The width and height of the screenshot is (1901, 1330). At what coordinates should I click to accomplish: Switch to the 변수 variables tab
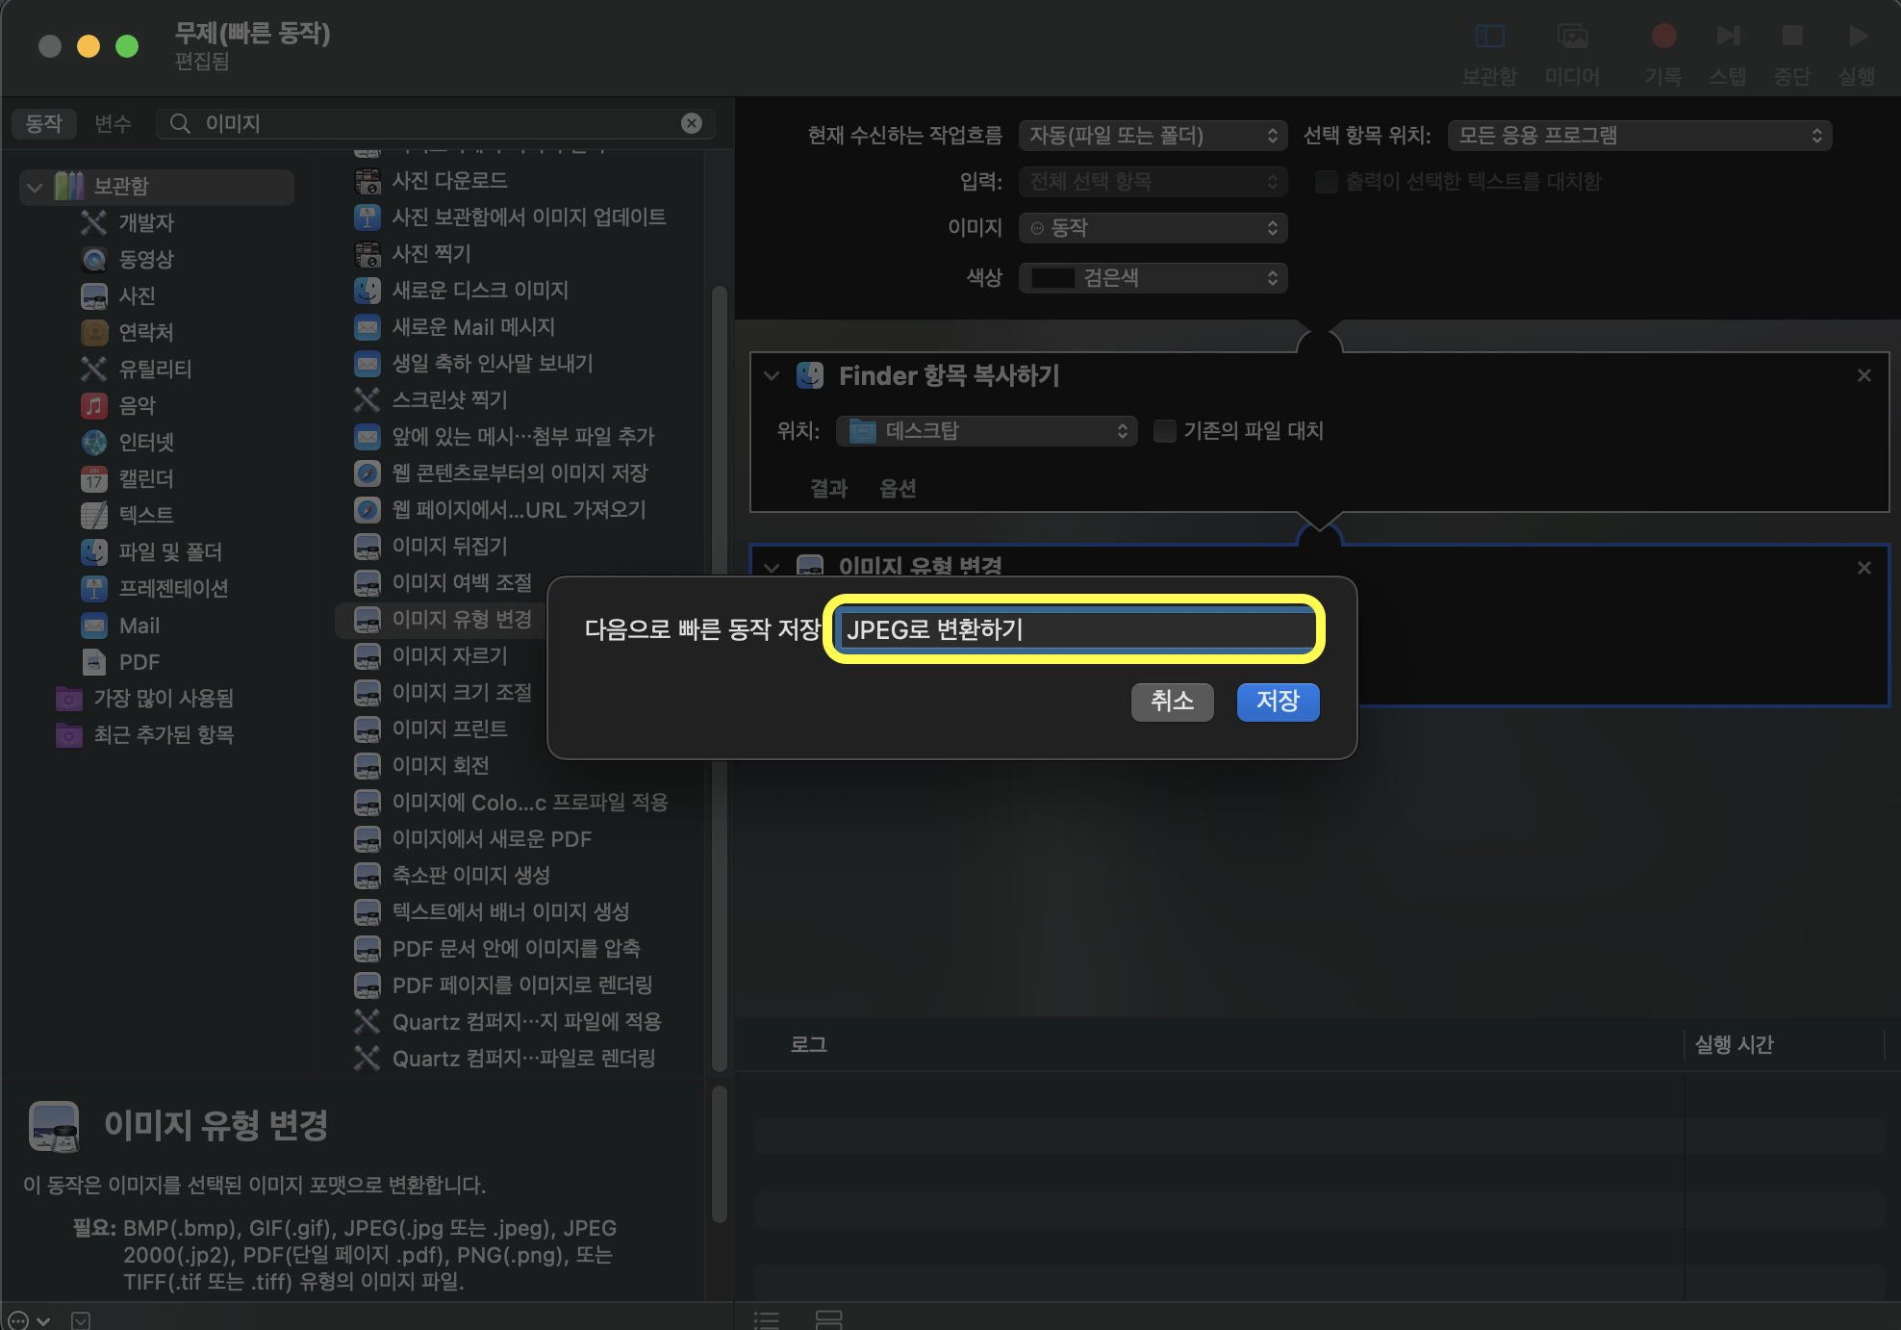113,123
